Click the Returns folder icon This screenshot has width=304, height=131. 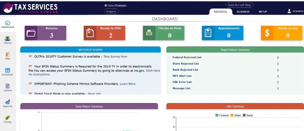click(31, 33)
